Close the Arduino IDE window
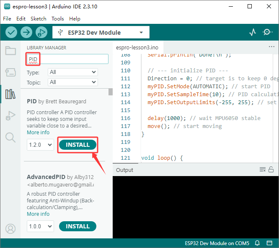The image size is (279, 248). pyautogui.click(x=269, y=7)
